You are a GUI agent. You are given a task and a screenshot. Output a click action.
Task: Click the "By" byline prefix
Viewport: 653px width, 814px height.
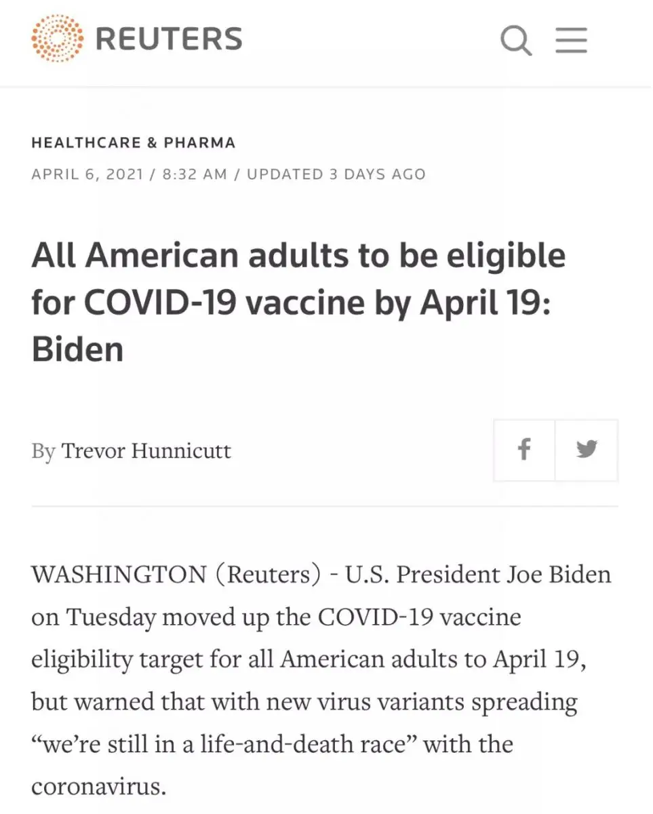(43, 451)
